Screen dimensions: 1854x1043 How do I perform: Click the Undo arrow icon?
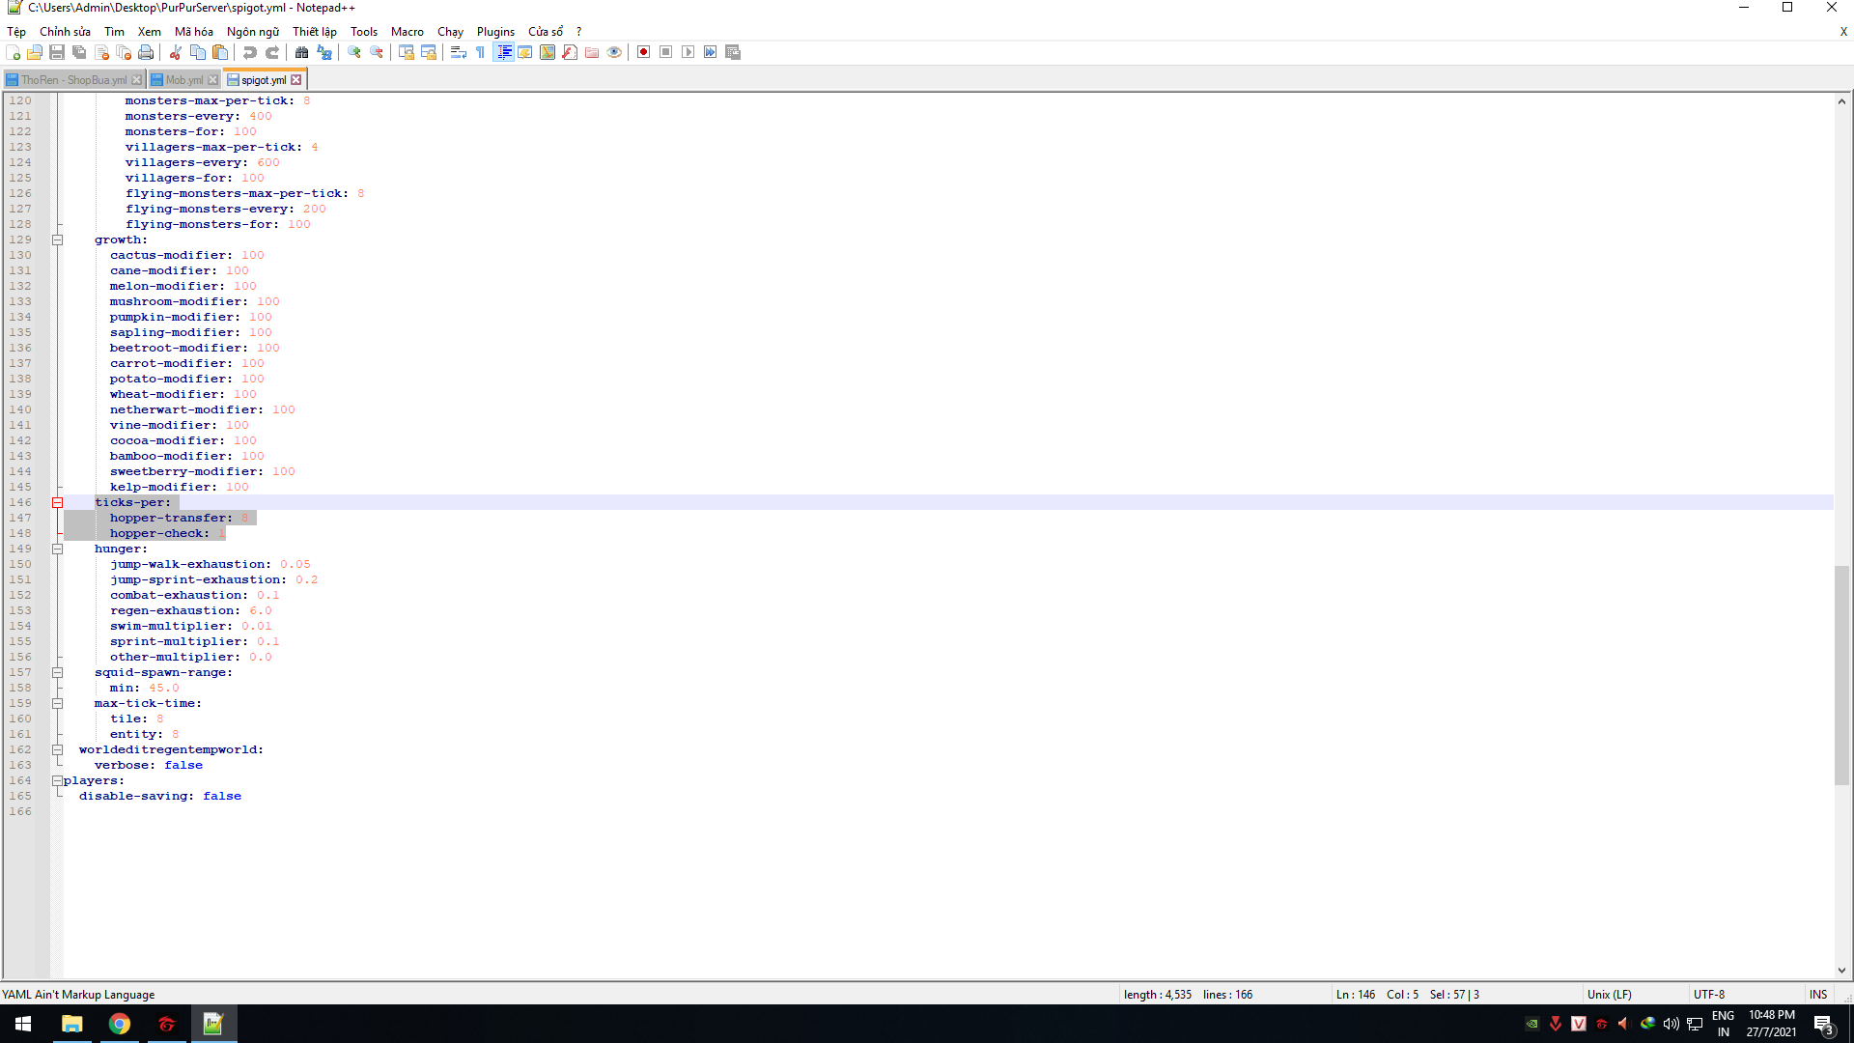coord(250,52)
